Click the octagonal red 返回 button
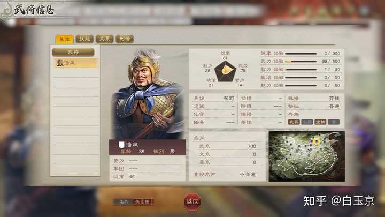This screenshot has width=385, height=217. (192, 202)
